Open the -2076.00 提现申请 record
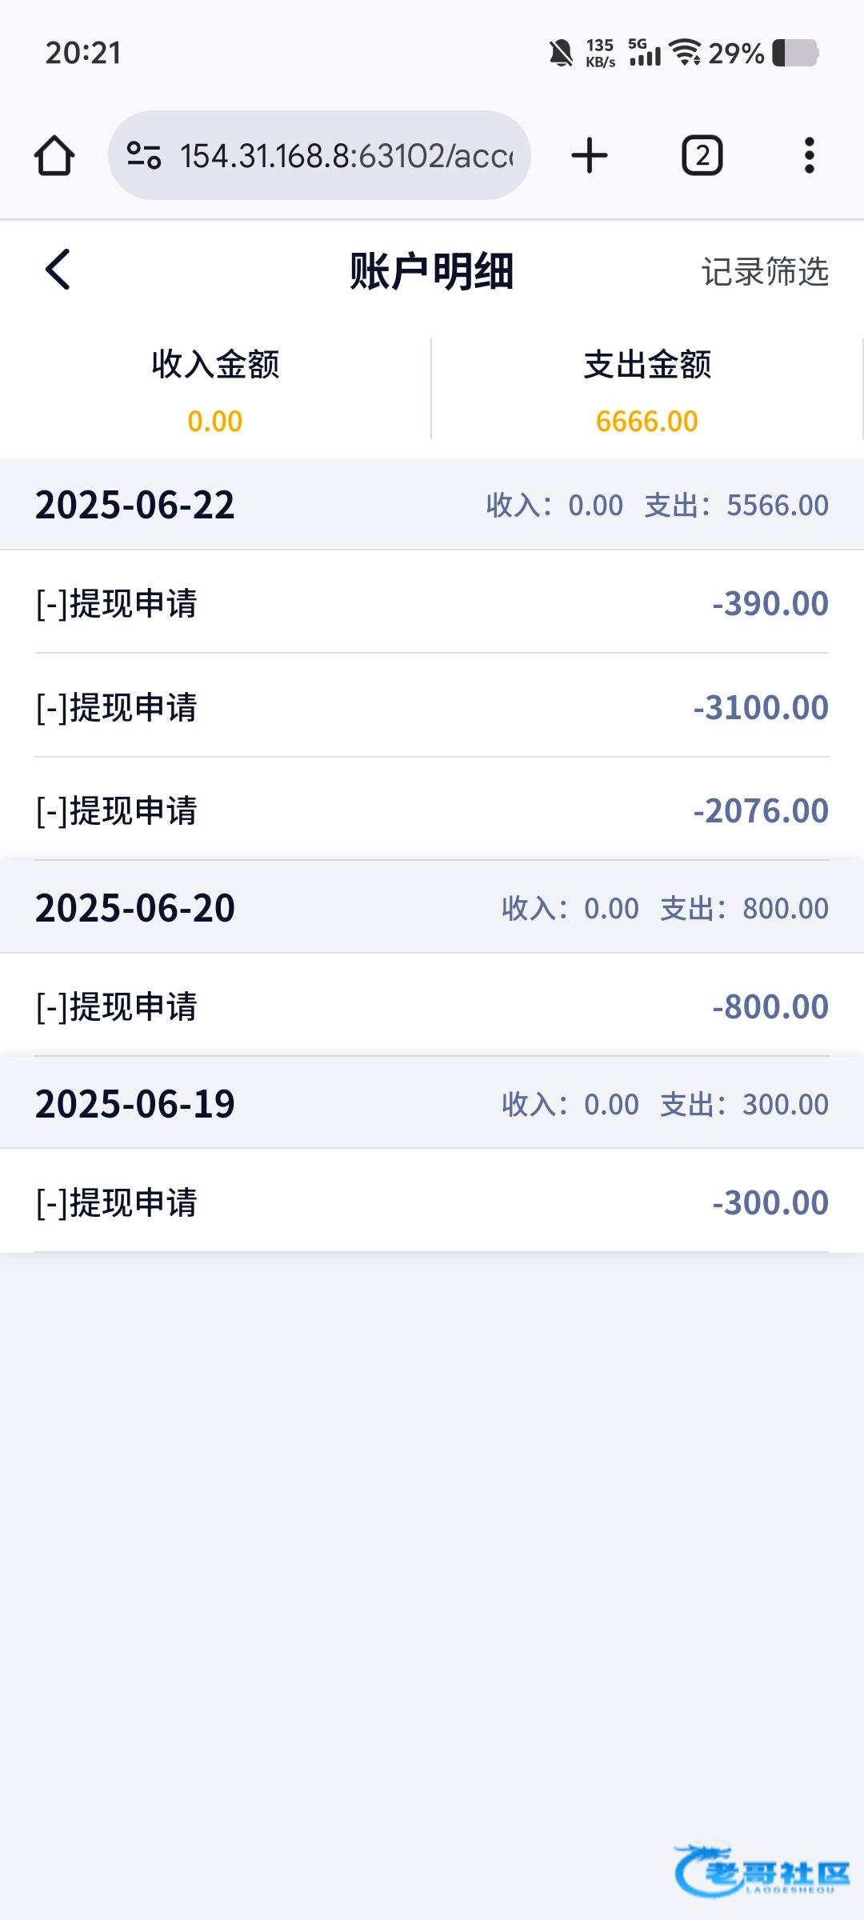Viewport: 864px width, 1920px height. (432, 810)
